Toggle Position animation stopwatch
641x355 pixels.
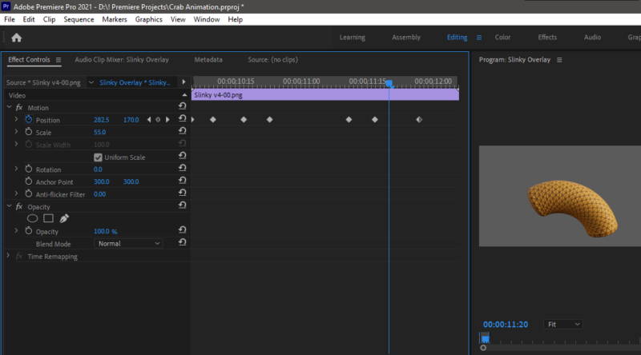(x=29, y=120)
